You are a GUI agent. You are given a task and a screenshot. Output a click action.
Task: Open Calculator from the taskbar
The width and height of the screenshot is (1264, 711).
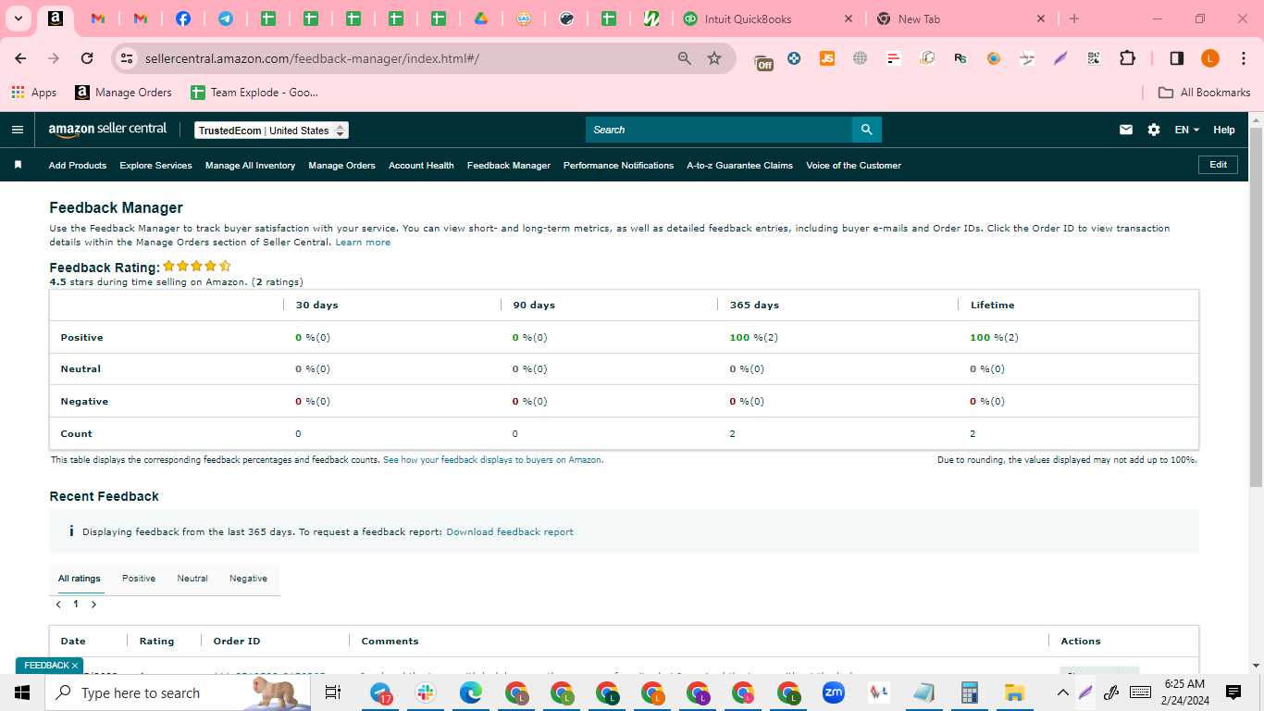(x=969, y=692)
